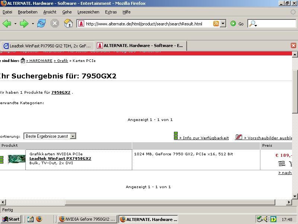This screenshot has width=298, height=224.
Task: Select the ALTERNATE. Hardware taskbar button
Action: 148,219
